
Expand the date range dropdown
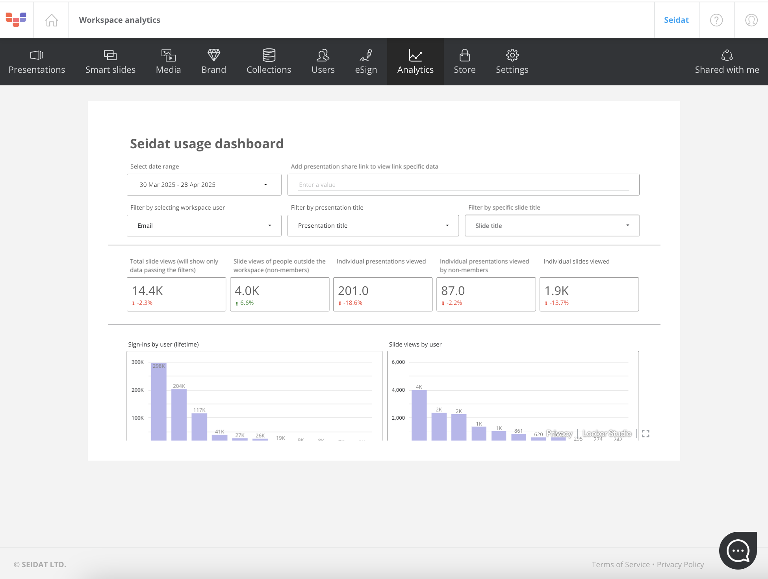tap(204, 184)
